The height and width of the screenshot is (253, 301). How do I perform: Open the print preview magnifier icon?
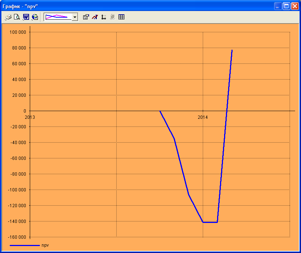17,17
